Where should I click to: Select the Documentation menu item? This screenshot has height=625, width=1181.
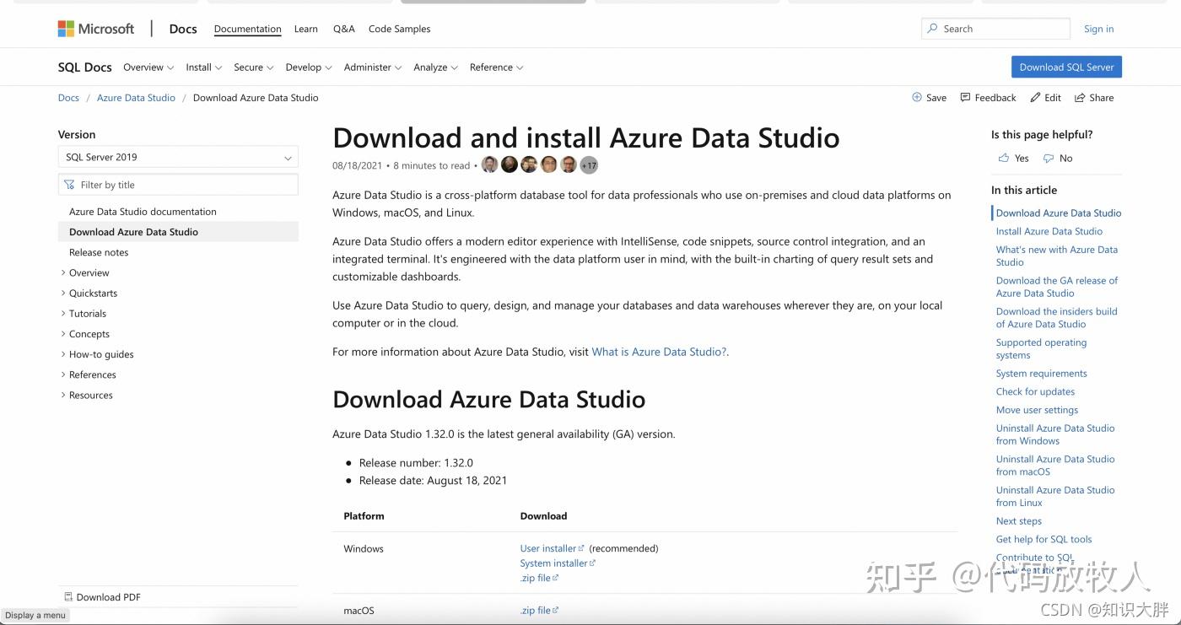[x=247, y=28]
